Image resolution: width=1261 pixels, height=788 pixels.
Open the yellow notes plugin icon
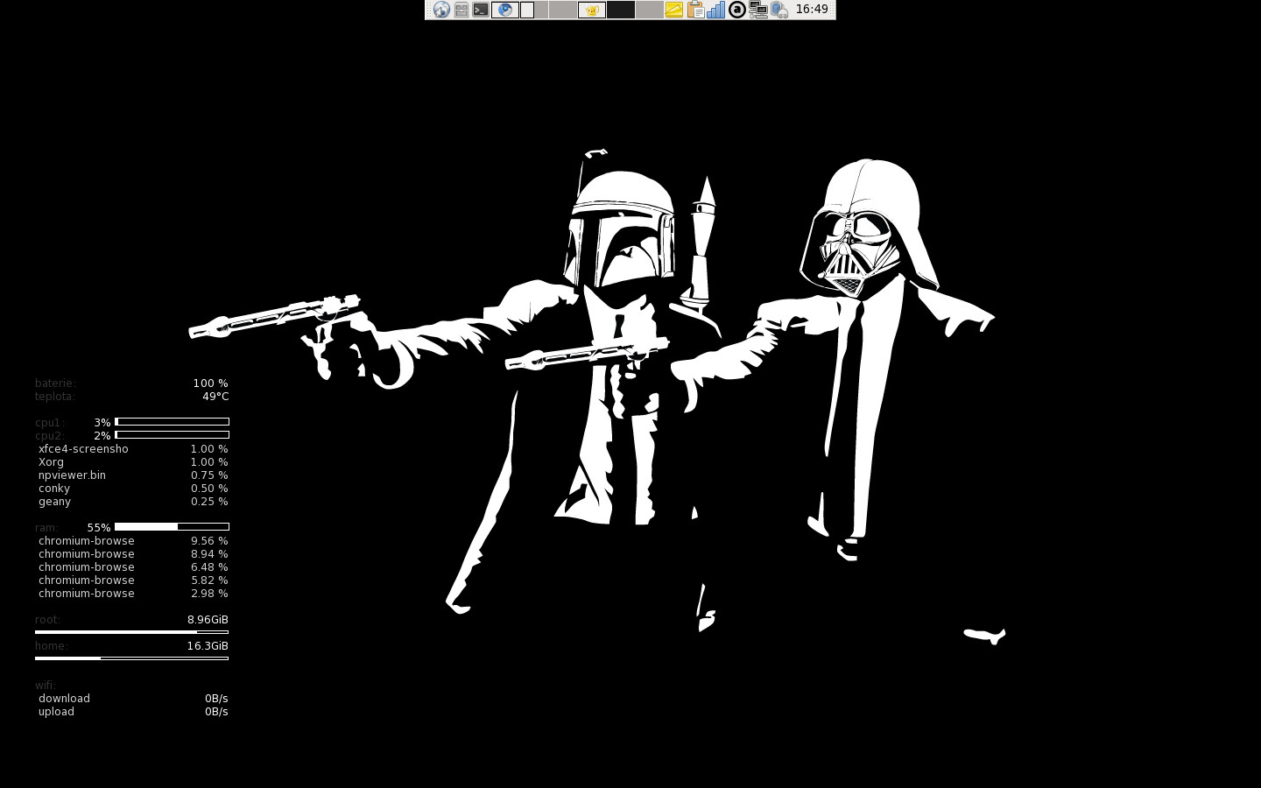(673, 10)
